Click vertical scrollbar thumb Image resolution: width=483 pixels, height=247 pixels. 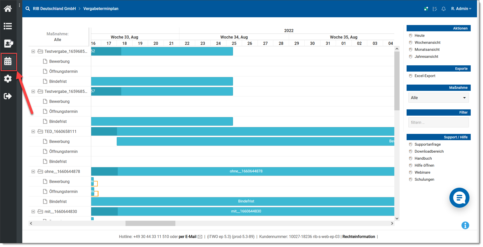click(397, 81)
